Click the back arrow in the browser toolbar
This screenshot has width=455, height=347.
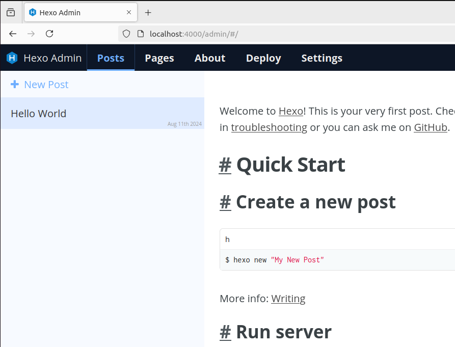[12, 34]
